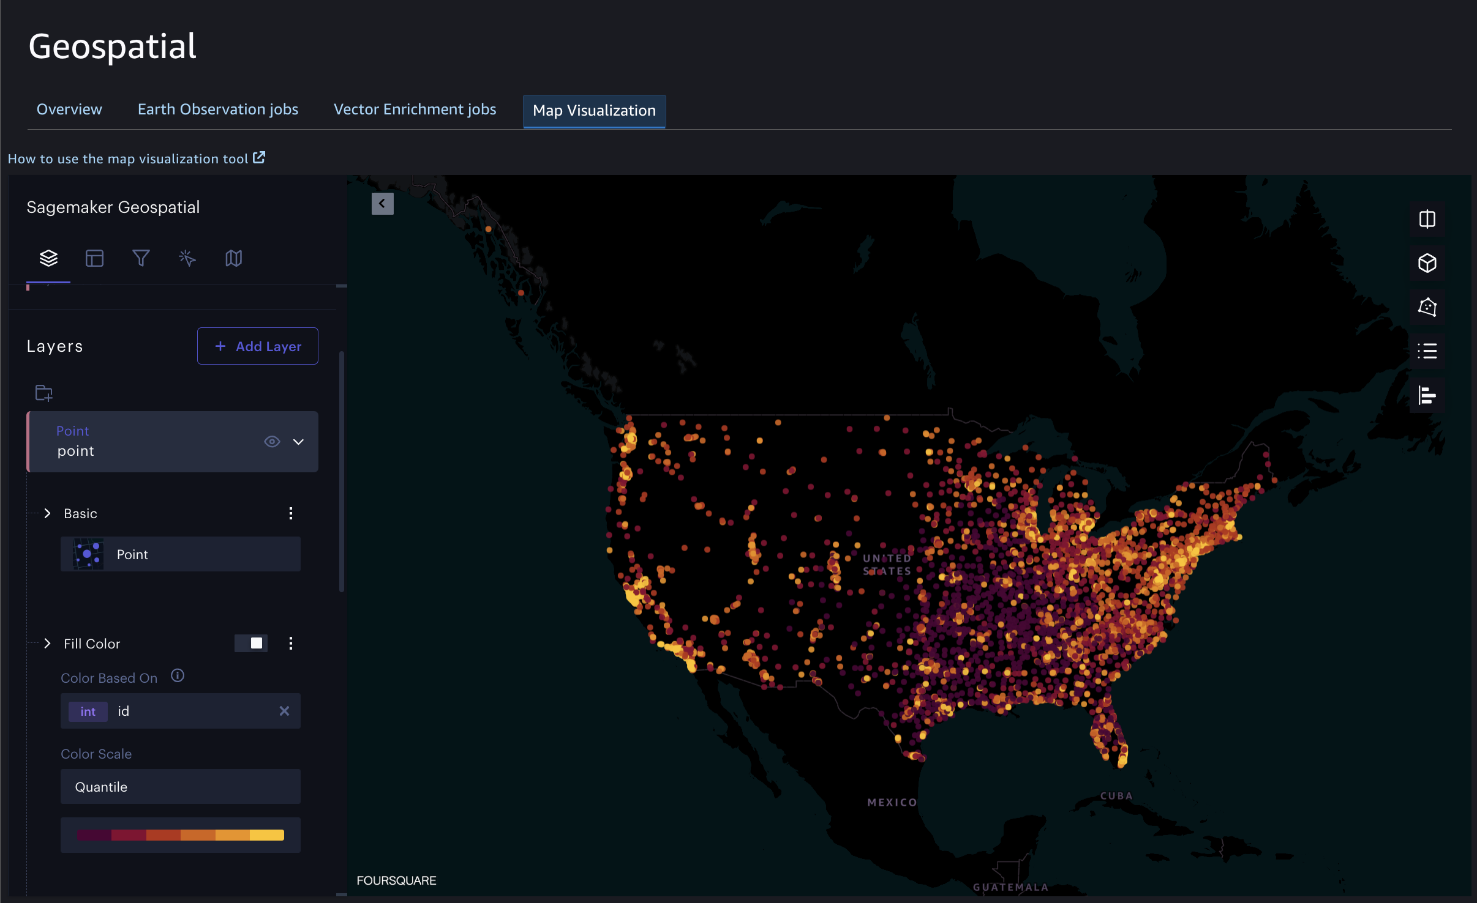Expand the Fill Color settings
The image size is (1477, 903).
(x=47, y=643)
